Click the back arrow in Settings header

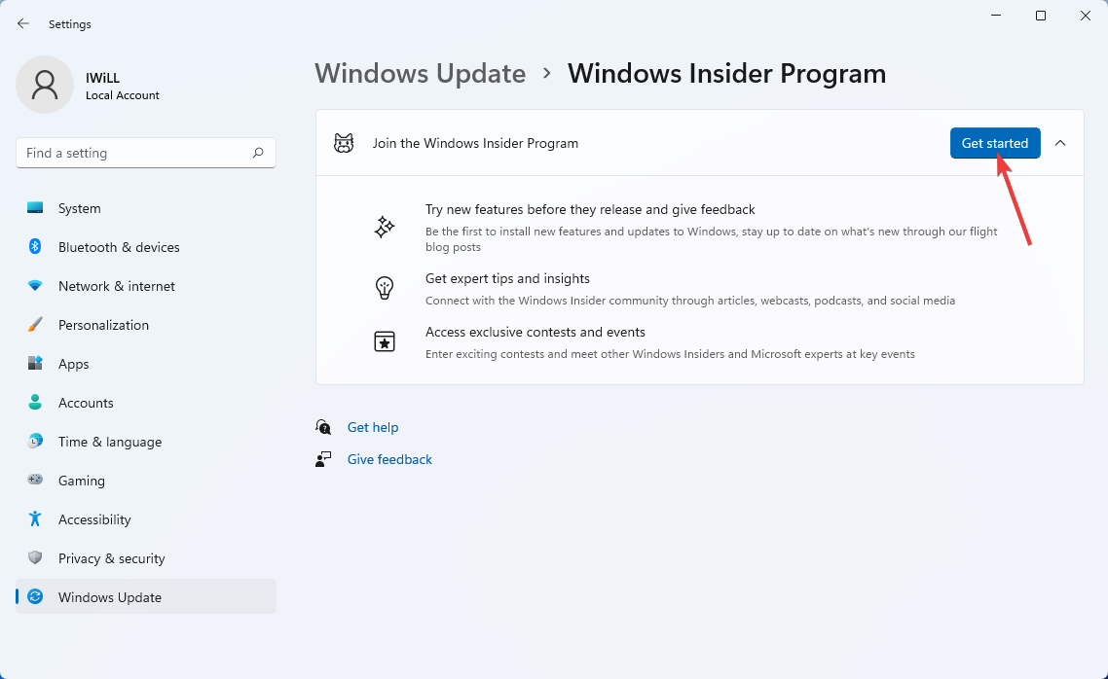click(x=22, y=23)
